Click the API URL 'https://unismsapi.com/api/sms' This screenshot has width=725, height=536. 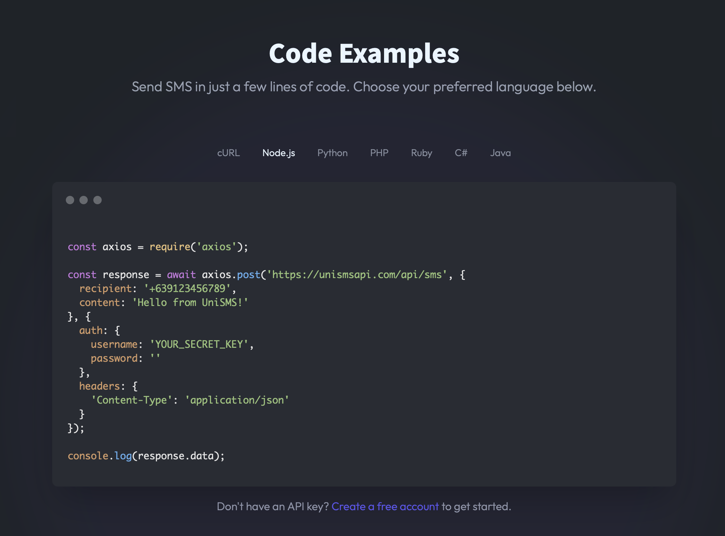pyautogui.click(x=357, y=275)
